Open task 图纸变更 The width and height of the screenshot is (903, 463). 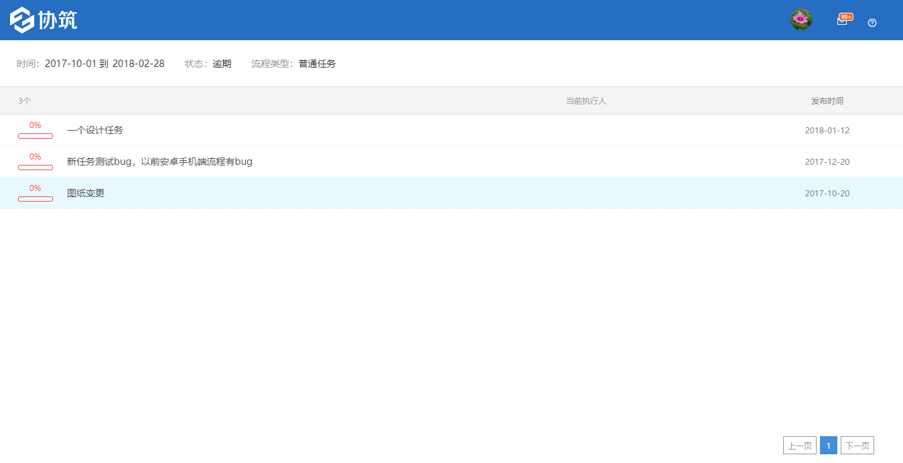[x=86, y=193]
